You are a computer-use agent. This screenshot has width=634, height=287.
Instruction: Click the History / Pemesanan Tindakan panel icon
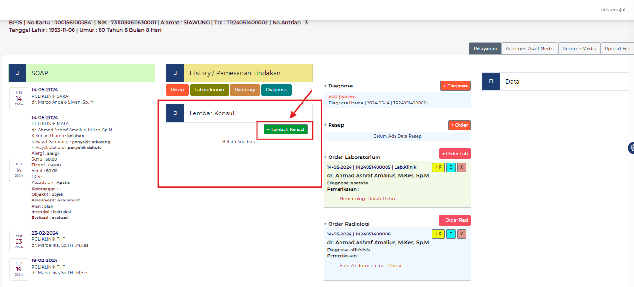[175, 73]
